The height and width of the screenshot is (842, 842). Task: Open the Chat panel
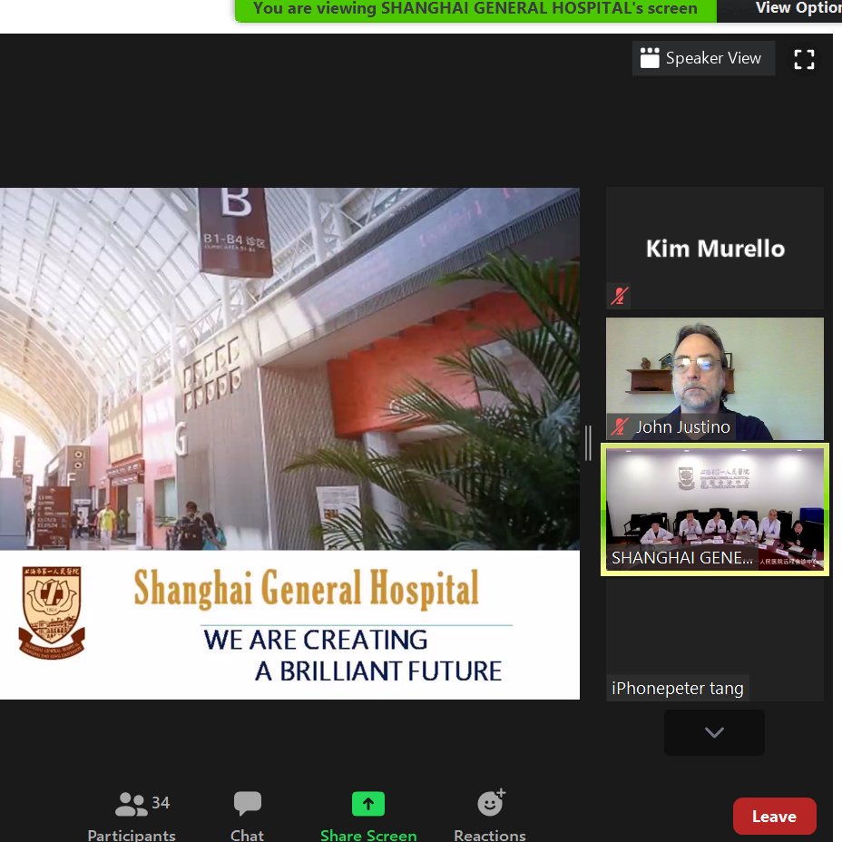(247, 815)
